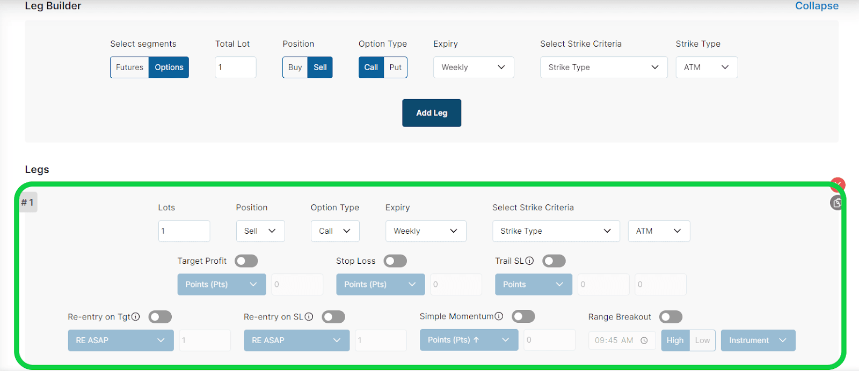Image resolution: width=859 pixels, height=371 pixels.
Task: Click the info icon beside Re-entry on SL
Action: pos(309,317)
